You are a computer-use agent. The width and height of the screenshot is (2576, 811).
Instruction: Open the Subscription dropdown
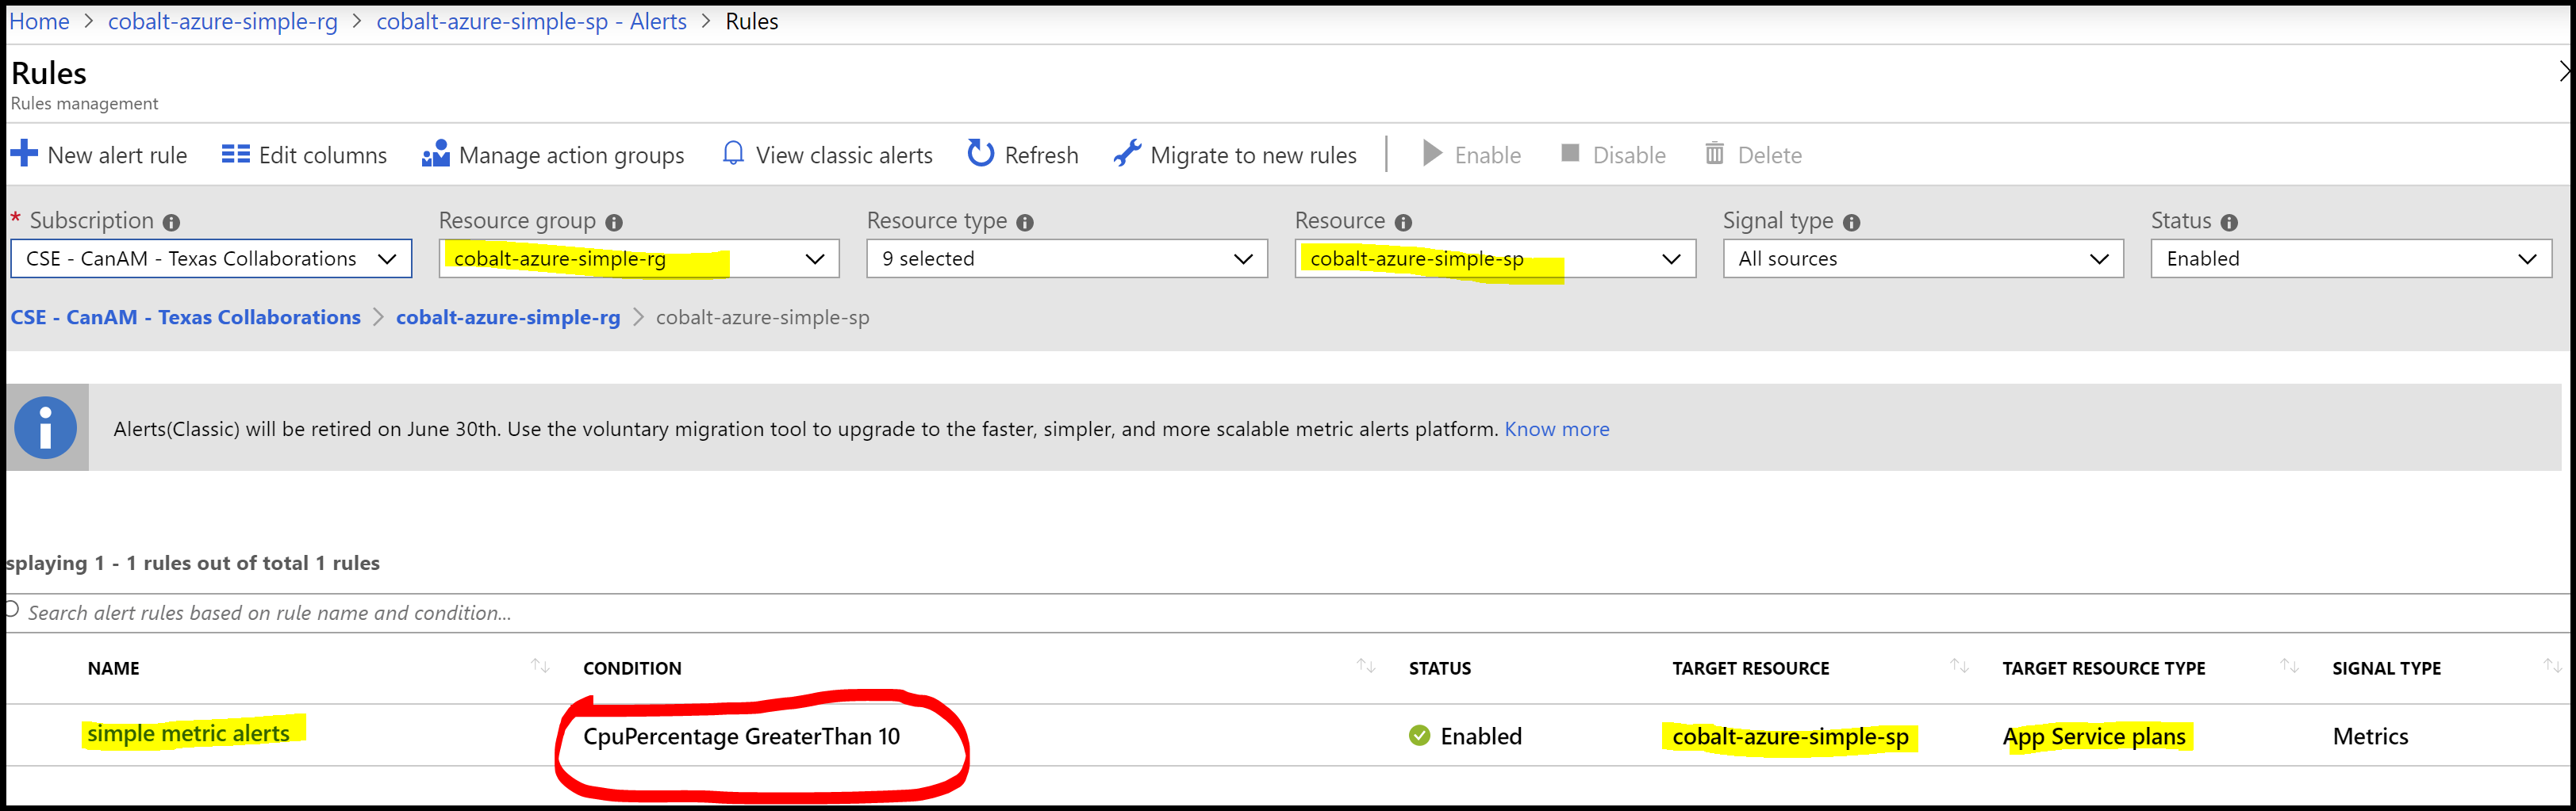pyautogui.click(x=211, y=258)
